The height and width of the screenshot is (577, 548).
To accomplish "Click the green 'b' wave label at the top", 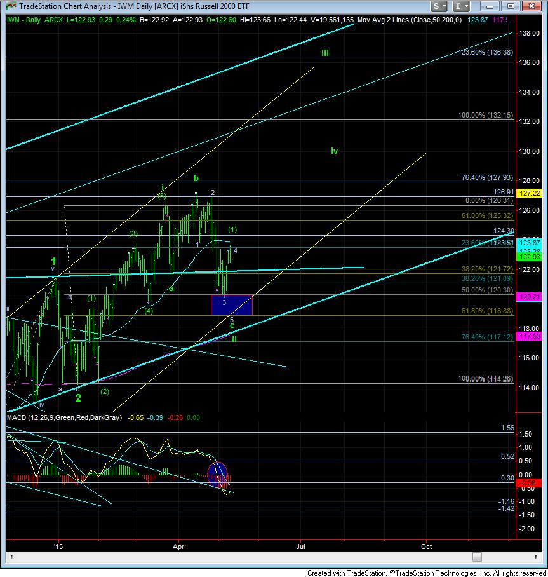I will (196, 179).
